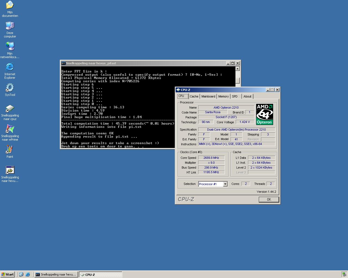Click L1 Data value 2 x 64 KBytes

coord(261,158)
